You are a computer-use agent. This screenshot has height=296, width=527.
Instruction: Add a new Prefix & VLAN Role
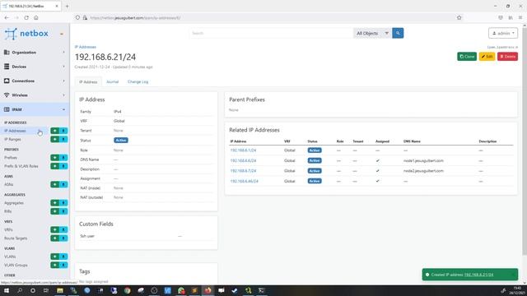coord(55,166)
